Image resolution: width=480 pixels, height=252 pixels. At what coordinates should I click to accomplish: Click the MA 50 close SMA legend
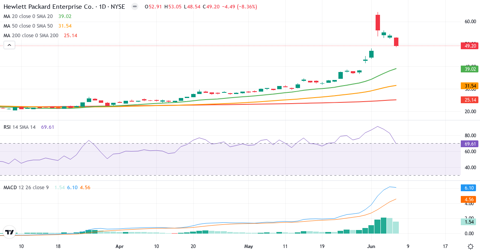(28, 26)
